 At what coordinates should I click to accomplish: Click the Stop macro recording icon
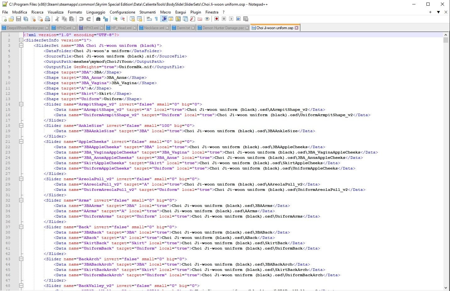pos(224,19)
